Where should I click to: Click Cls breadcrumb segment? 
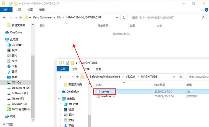pyautogui.click(x=59, y=17)
